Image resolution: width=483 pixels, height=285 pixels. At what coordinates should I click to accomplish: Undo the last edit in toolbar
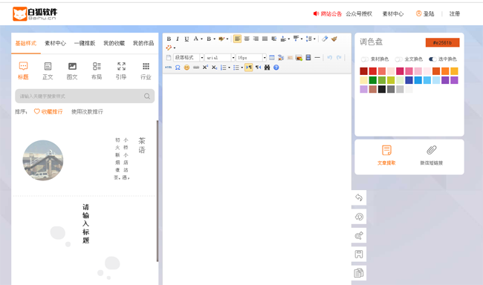click(x=330, y=58)
